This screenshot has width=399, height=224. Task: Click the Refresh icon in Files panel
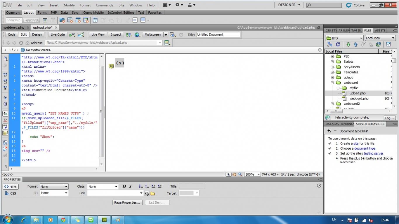[338, 44]
